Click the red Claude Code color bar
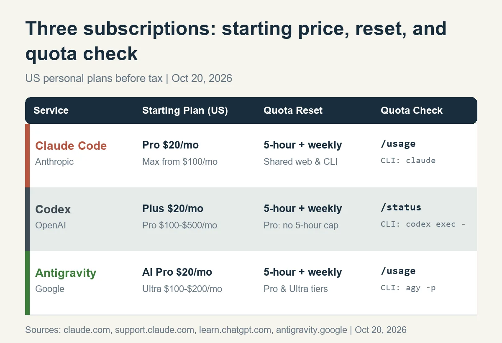The height and width of the screenshot is (343, 502). [27, 156]
